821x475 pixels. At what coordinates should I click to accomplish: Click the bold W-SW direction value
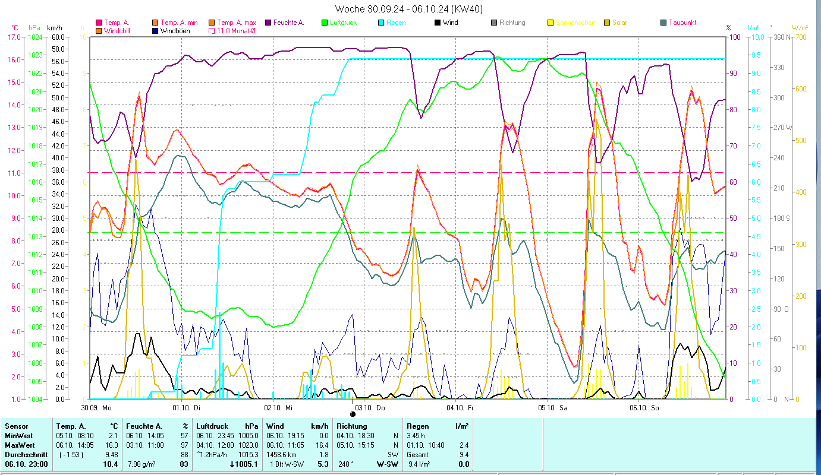(x=388, y=464)
